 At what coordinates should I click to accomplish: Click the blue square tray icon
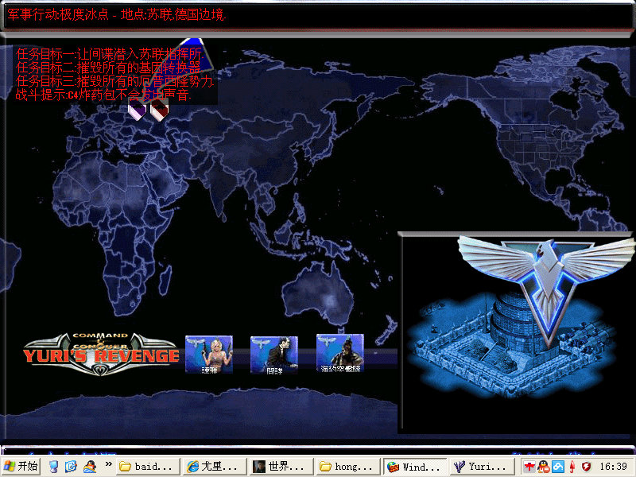point(558,467)
